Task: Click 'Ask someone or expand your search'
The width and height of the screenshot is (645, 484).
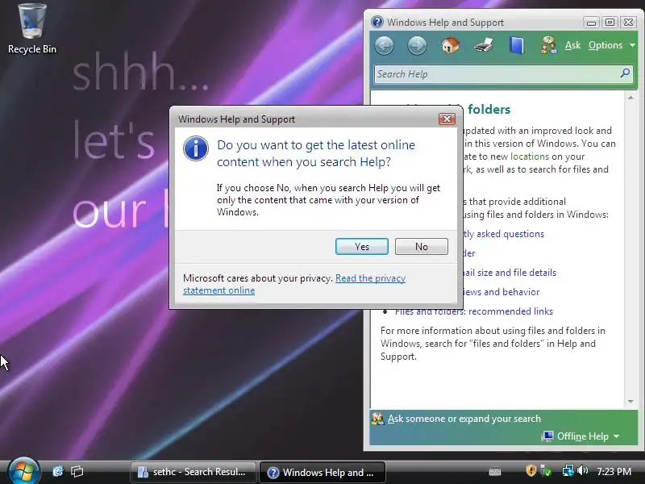Action: point(464,419)
